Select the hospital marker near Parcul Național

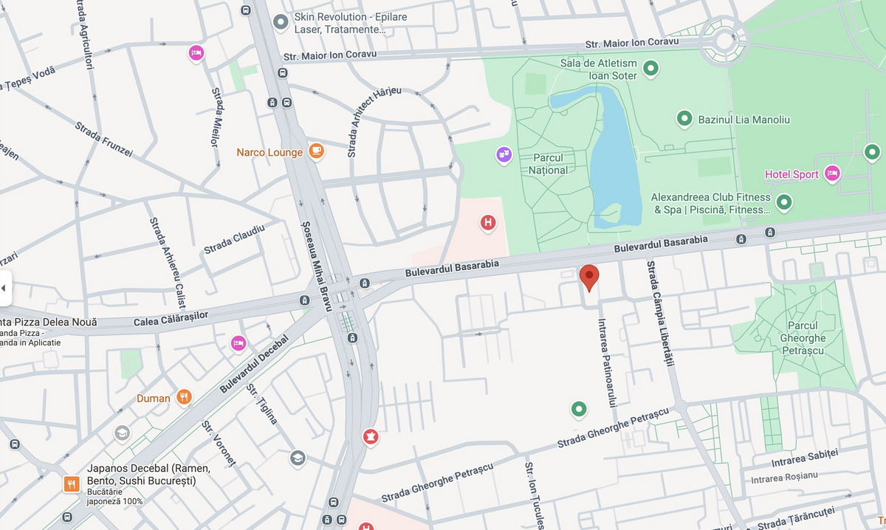[487, 222]
